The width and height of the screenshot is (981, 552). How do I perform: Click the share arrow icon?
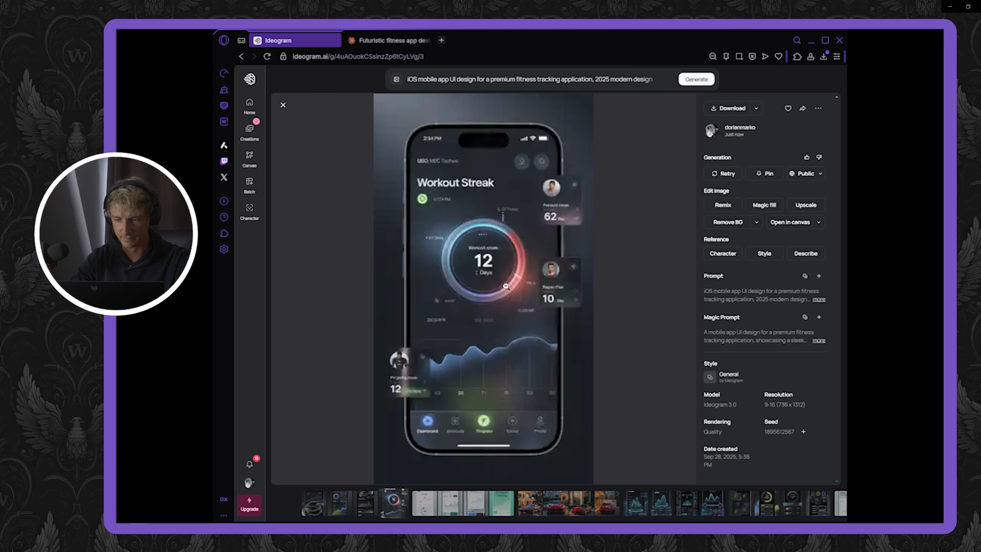[802, 109]
